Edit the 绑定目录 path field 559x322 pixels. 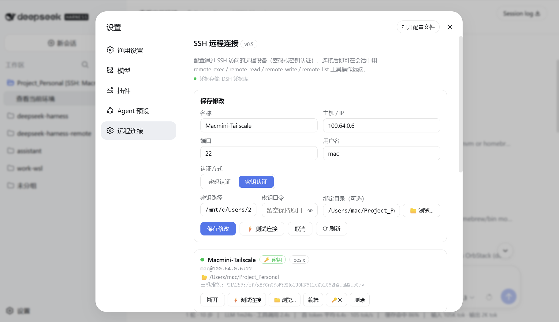pos(361,210)
